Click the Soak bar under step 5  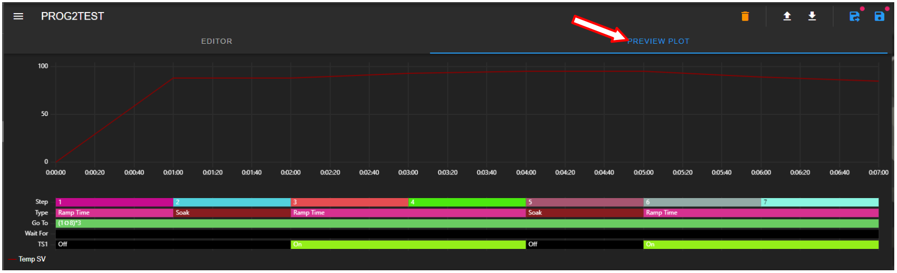tap(585, 213)
